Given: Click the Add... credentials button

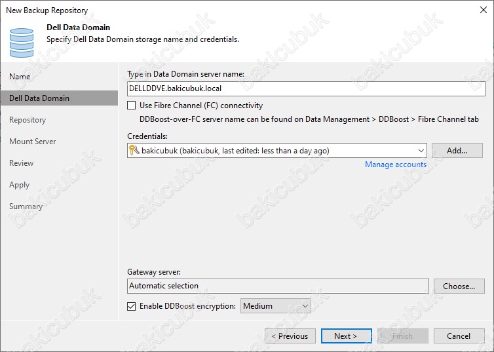Looking at the screenshot, I should [x=457, y=151].
